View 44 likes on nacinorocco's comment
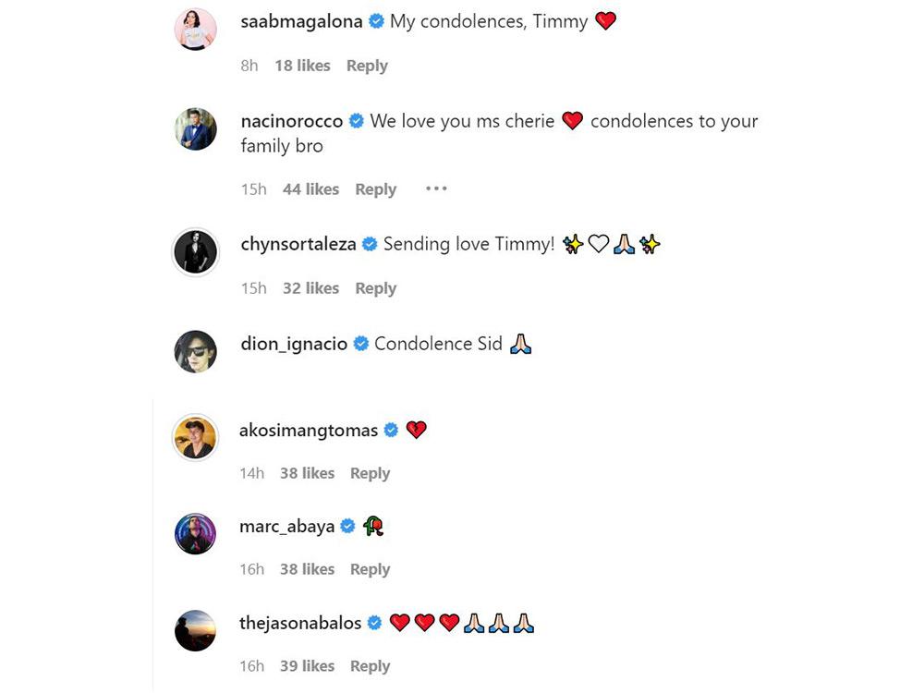 (x=310, y=189)
